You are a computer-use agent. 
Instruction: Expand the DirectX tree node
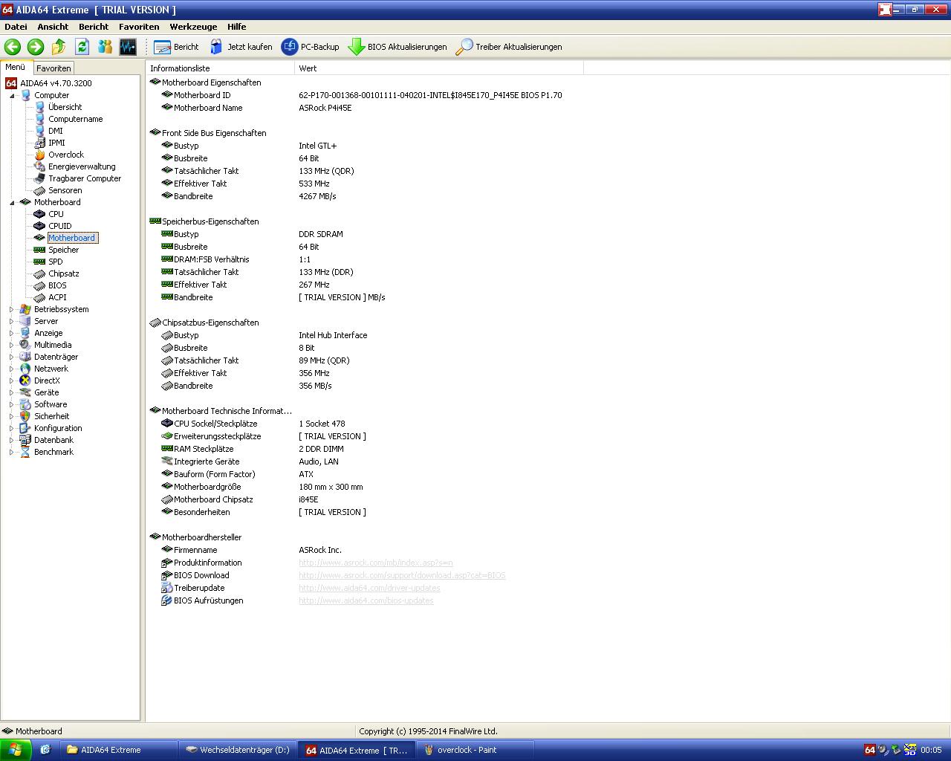12,380
